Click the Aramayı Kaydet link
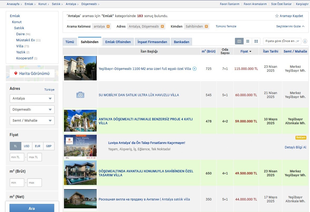The height and width of the screenshot is (212, 310). [x=291, y=16]
